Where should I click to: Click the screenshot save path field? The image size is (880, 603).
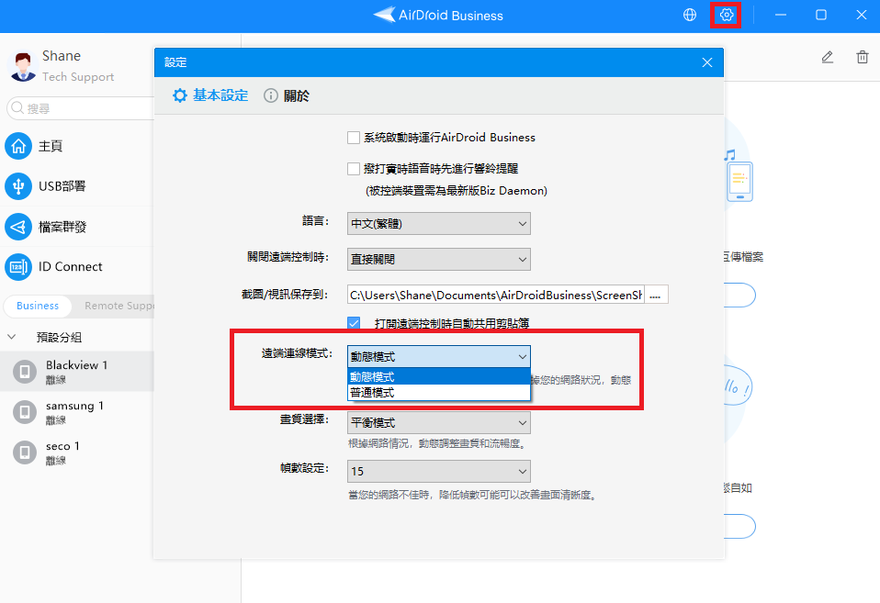[495, 295]
